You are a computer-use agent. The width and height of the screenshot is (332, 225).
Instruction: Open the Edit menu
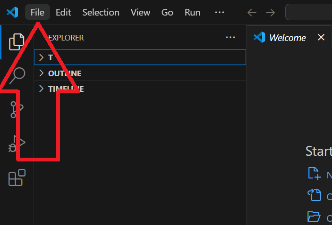63,12
